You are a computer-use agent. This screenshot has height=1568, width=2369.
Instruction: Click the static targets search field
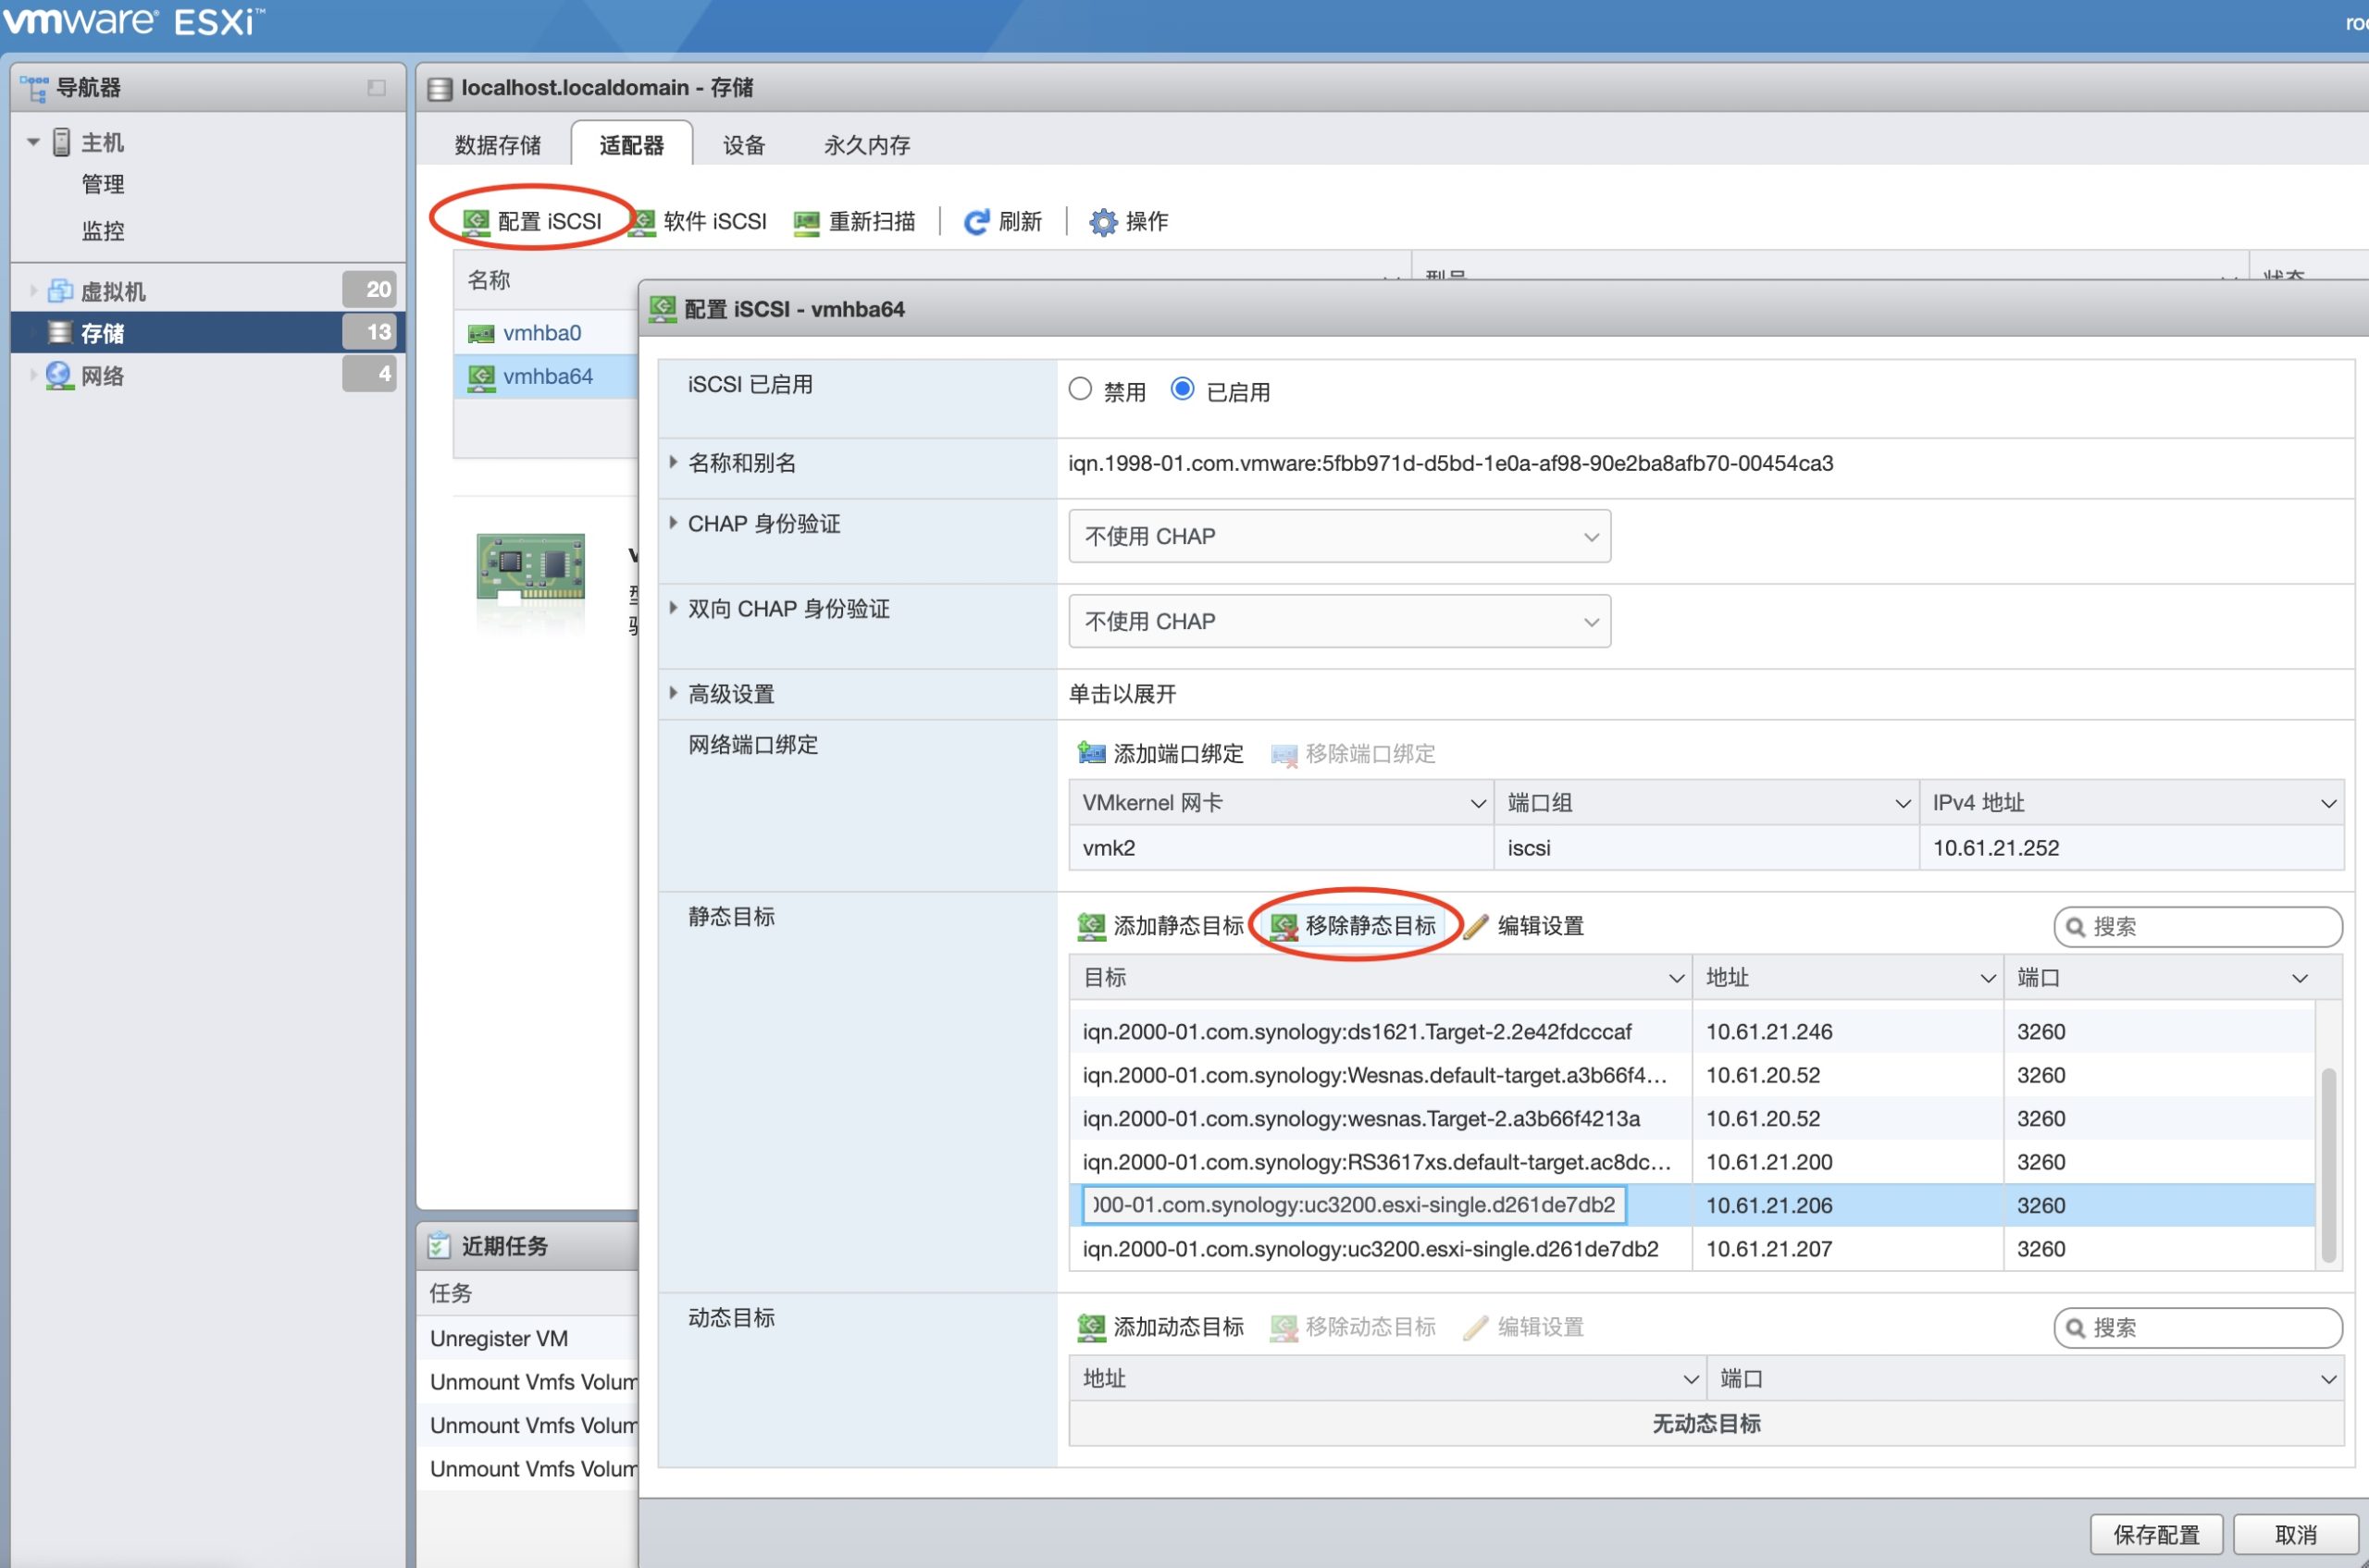(2198, 927)
